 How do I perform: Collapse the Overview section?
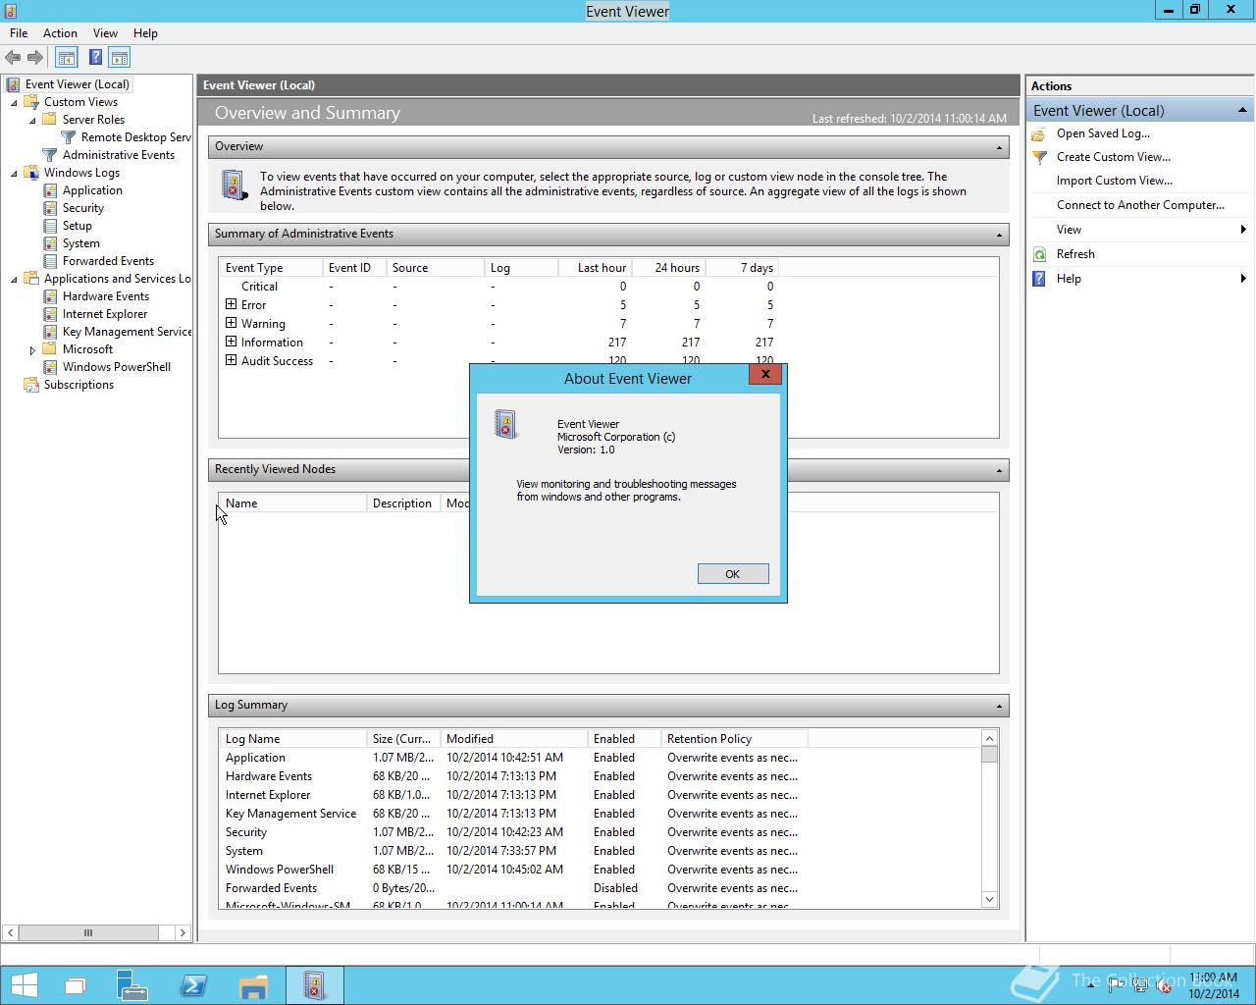point(999,147)
